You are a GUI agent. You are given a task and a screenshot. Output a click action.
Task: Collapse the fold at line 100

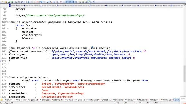point(8,22)
